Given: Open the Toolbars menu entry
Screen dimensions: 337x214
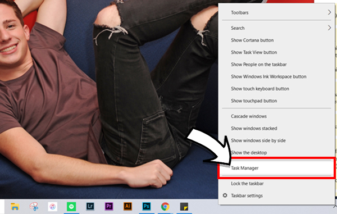Looking at the screenshot, I should 276,12.
